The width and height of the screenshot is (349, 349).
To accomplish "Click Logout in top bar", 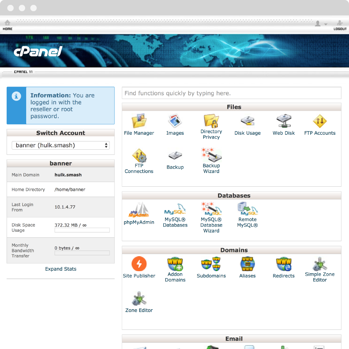I will (340, 25).
